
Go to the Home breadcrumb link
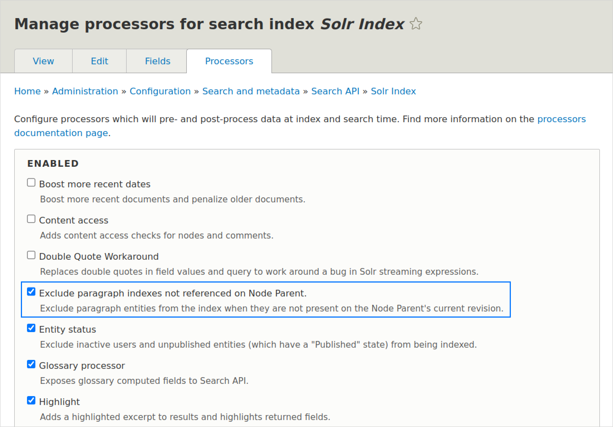tap(28, 91)
